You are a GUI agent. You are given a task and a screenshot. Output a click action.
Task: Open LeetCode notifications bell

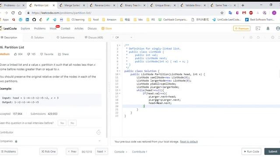(268, 28)
